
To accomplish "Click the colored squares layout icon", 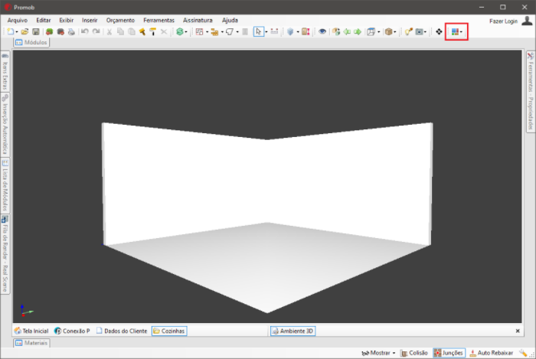I will pyautogui.click(x=455, y=32).
